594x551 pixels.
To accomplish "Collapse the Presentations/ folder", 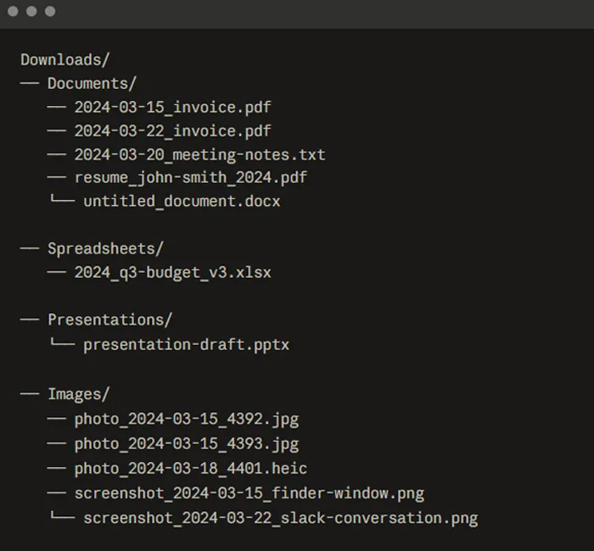I will click(x=109, y=320).
